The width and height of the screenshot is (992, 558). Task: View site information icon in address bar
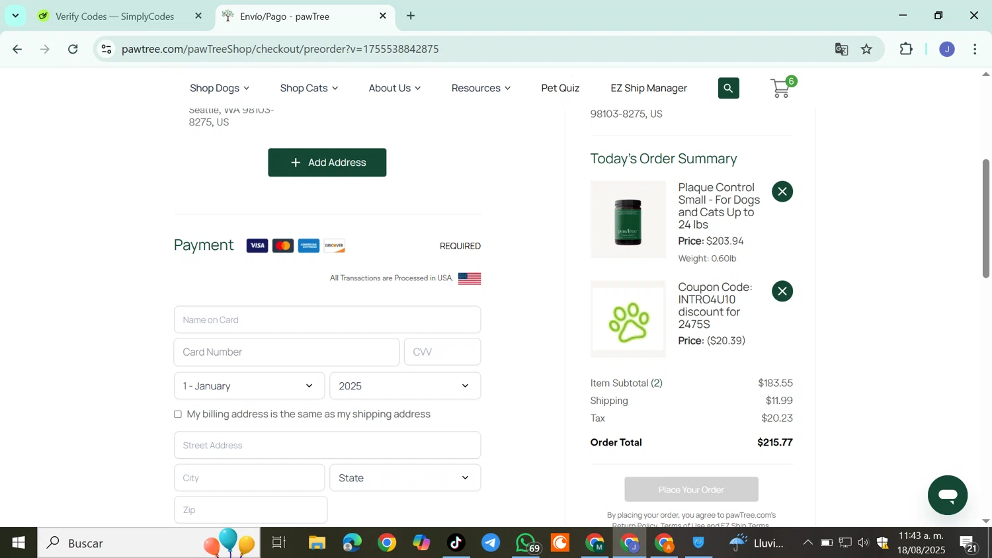(106, 49)
